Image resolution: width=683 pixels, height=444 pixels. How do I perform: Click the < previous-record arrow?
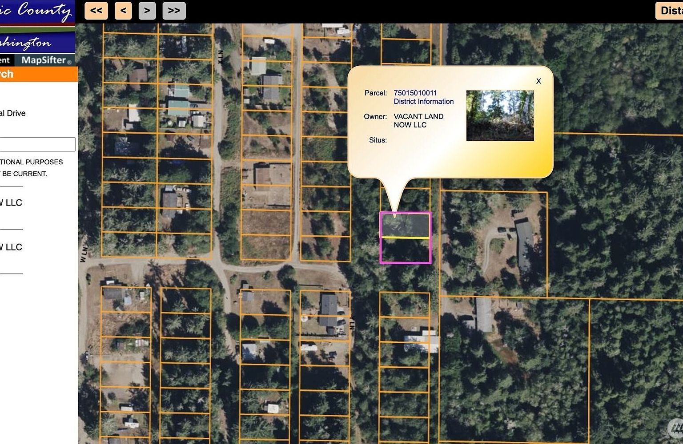click(x=123, y=10)
